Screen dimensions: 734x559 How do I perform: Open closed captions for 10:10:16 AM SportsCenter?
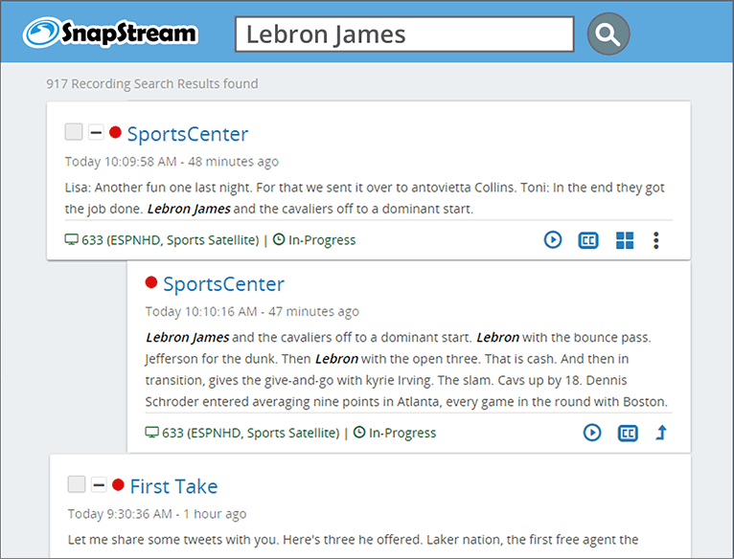(628, 434)
